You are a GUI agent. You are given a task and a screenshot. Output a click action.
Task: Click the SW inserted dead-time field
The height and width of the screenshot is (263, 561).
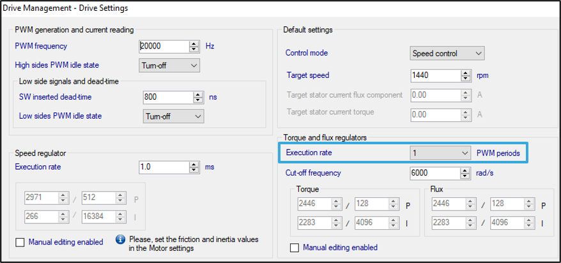(168, 97)
